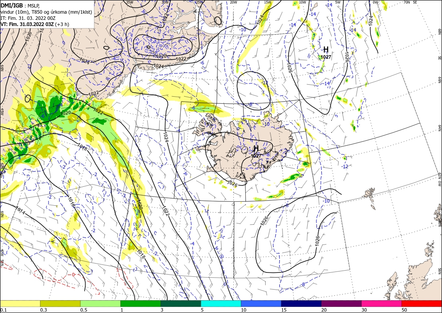442x313 pixels.
Task: Select the 1016 isobar label
Action: (72, 202)
